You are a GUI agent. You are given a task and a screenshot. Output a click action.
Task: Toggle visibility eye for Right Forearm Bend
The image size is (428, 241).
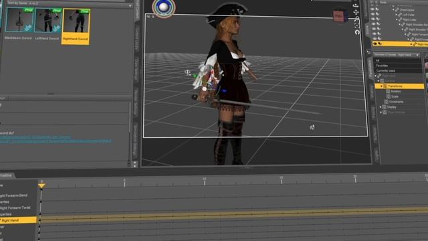coord(374,33)
